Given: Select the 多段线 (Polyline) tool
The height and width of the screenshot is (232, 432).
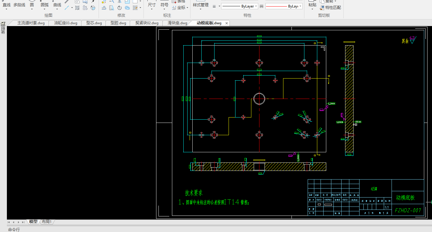Looking at the screenshot, I should [x=19, y=5].
